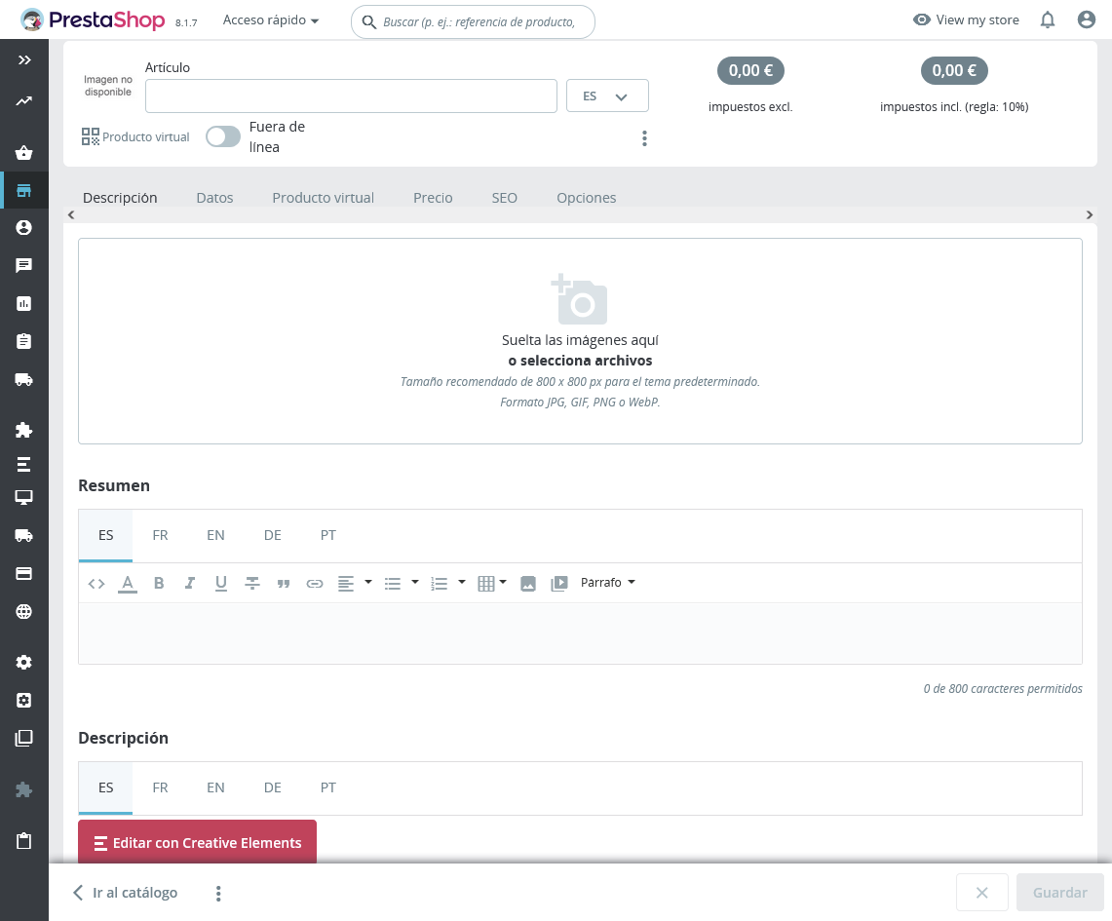Switch to the Producto virtual tab
The height and width of the screenshot is (921, 1112).
[x=323, y=198]
